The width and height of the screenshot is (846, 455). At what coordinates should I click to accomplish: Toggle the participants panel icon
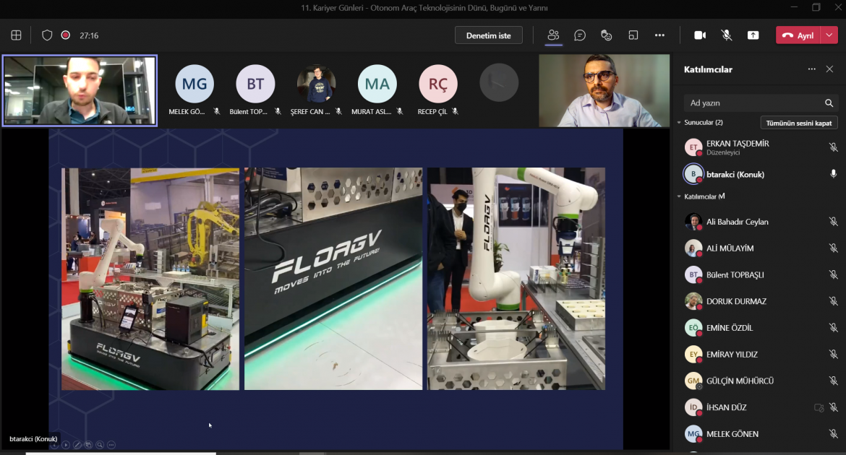[553, 35]
